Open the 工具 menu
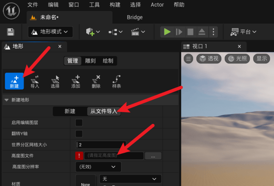 pos(94,5)
